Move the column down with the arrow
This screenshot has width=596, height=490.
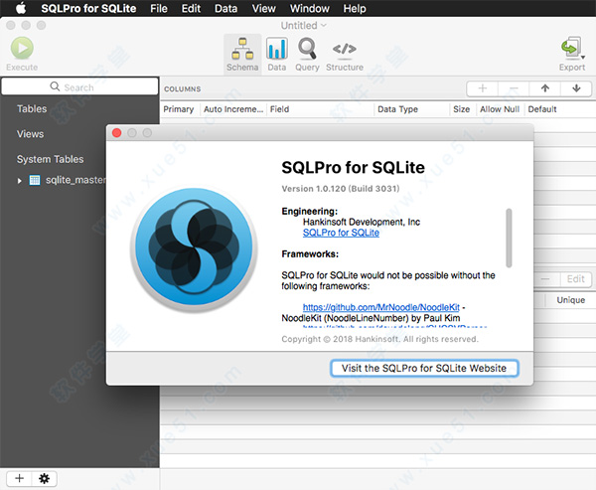click(x=576, y=88)
